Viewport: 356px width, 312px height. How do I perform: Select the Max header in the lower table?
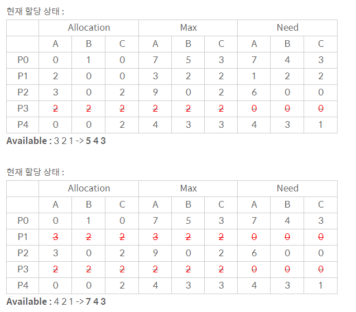[x=188, y=188]
